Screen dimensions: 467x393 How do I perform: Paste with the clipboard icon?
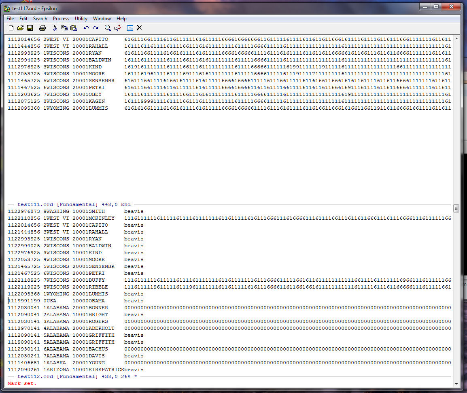coord(74,28)
